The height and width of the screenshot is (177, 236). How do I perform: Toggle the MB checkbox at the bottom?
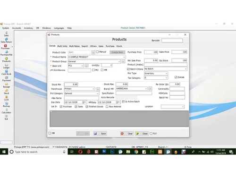pos(50,133)
